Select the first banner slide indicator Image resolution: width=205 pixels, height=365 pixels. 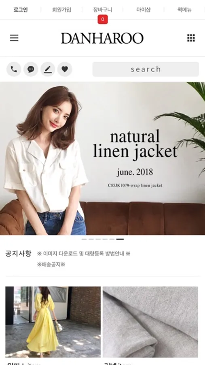coord(84,239)
